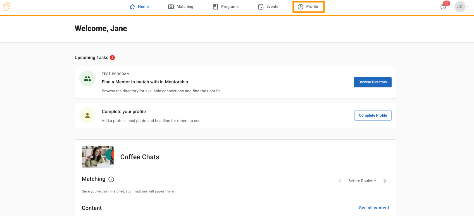Expand the JD account dropdown arrow
The height and width of the screenshot is (216, 474).
[x=468, y=7]
